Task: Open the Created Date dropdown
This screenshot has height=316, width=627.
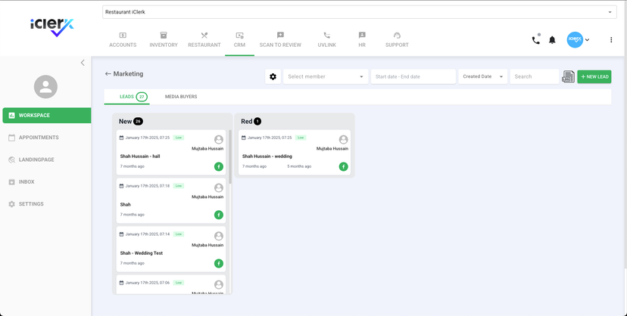Action: pos(482,76)
